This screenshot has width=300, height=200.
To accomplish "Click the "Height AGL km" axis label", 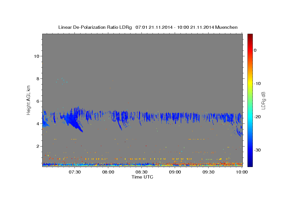I will pos(28,100).
